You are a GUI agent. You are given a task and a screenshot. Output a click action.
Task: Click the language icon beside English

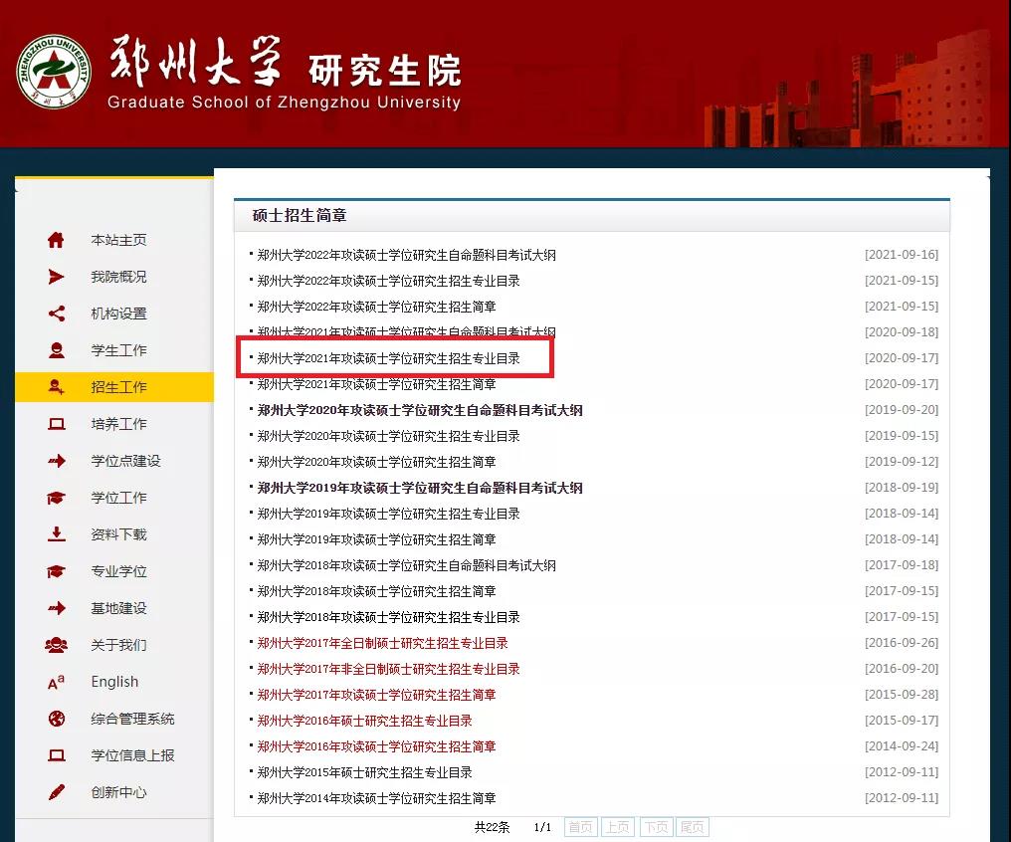tap(56, 682)
